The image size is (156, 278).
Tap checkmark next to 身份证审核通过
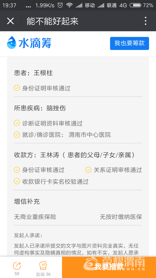click(x=17, y=170)
